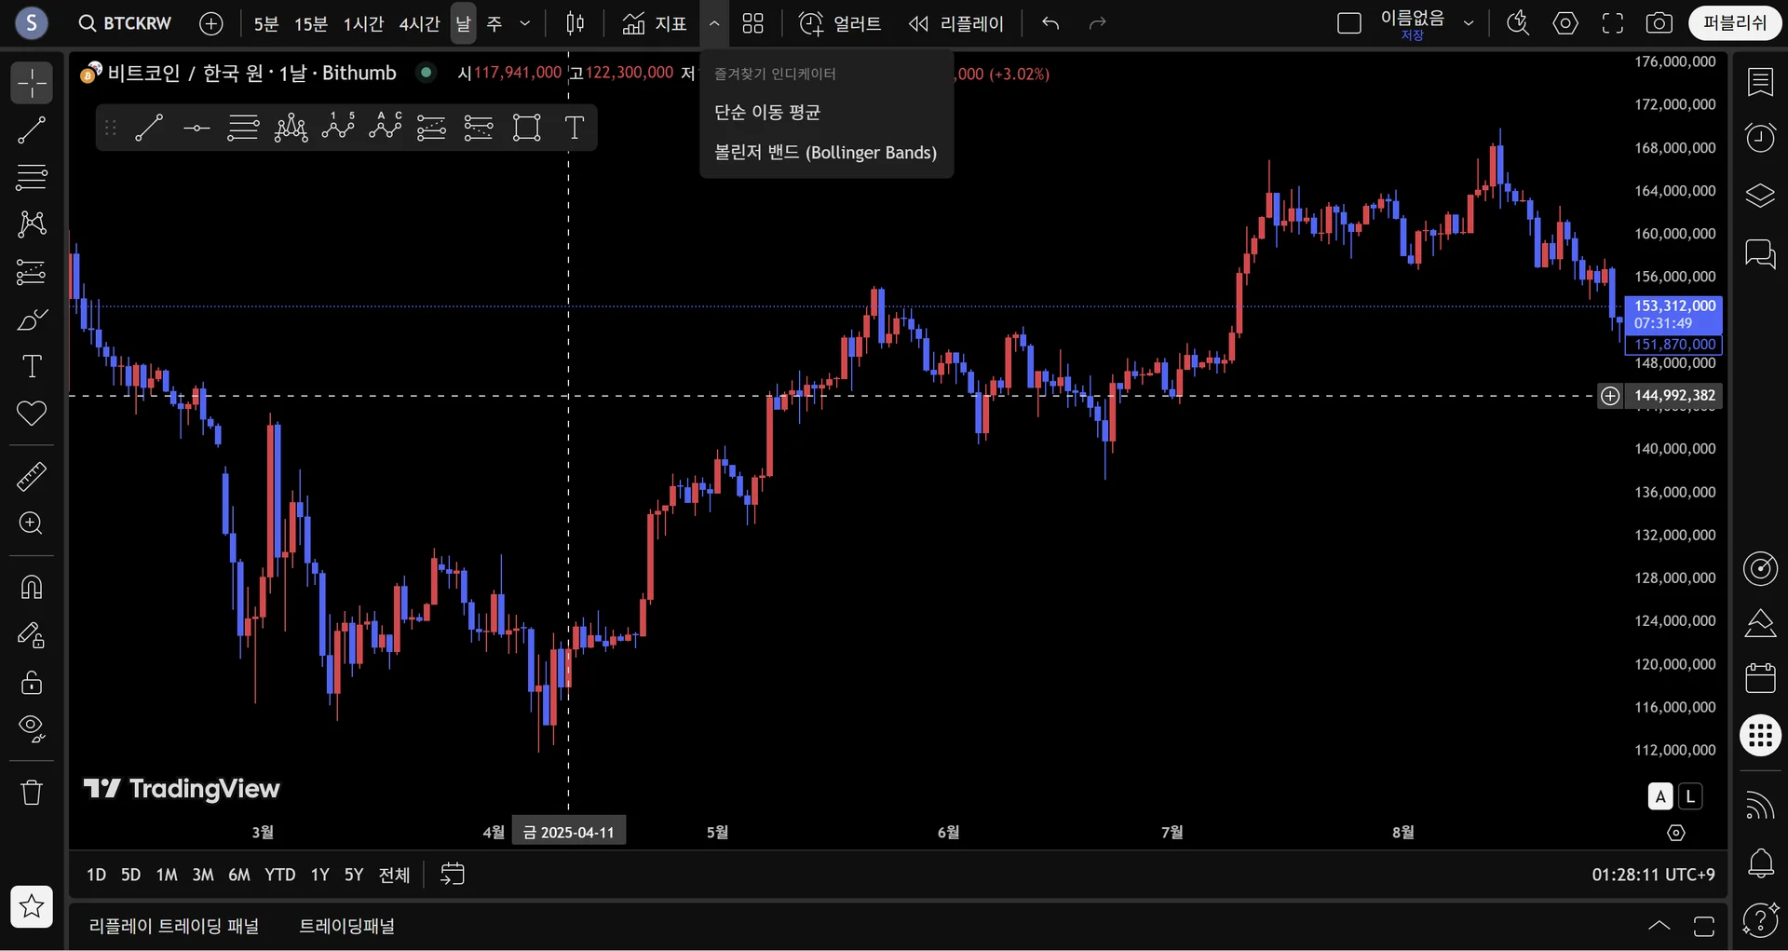Open the object tree layers panel

1760,196
